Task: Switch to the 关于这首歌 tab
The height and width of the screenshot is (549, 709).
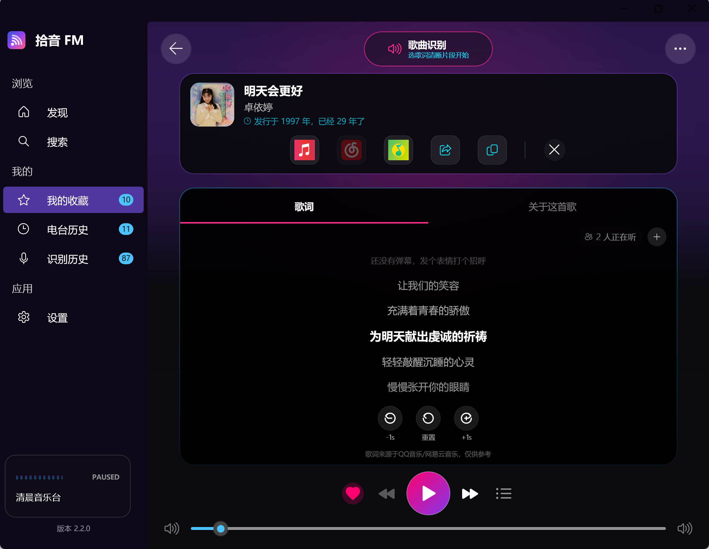Action: [x=552, y=207]
